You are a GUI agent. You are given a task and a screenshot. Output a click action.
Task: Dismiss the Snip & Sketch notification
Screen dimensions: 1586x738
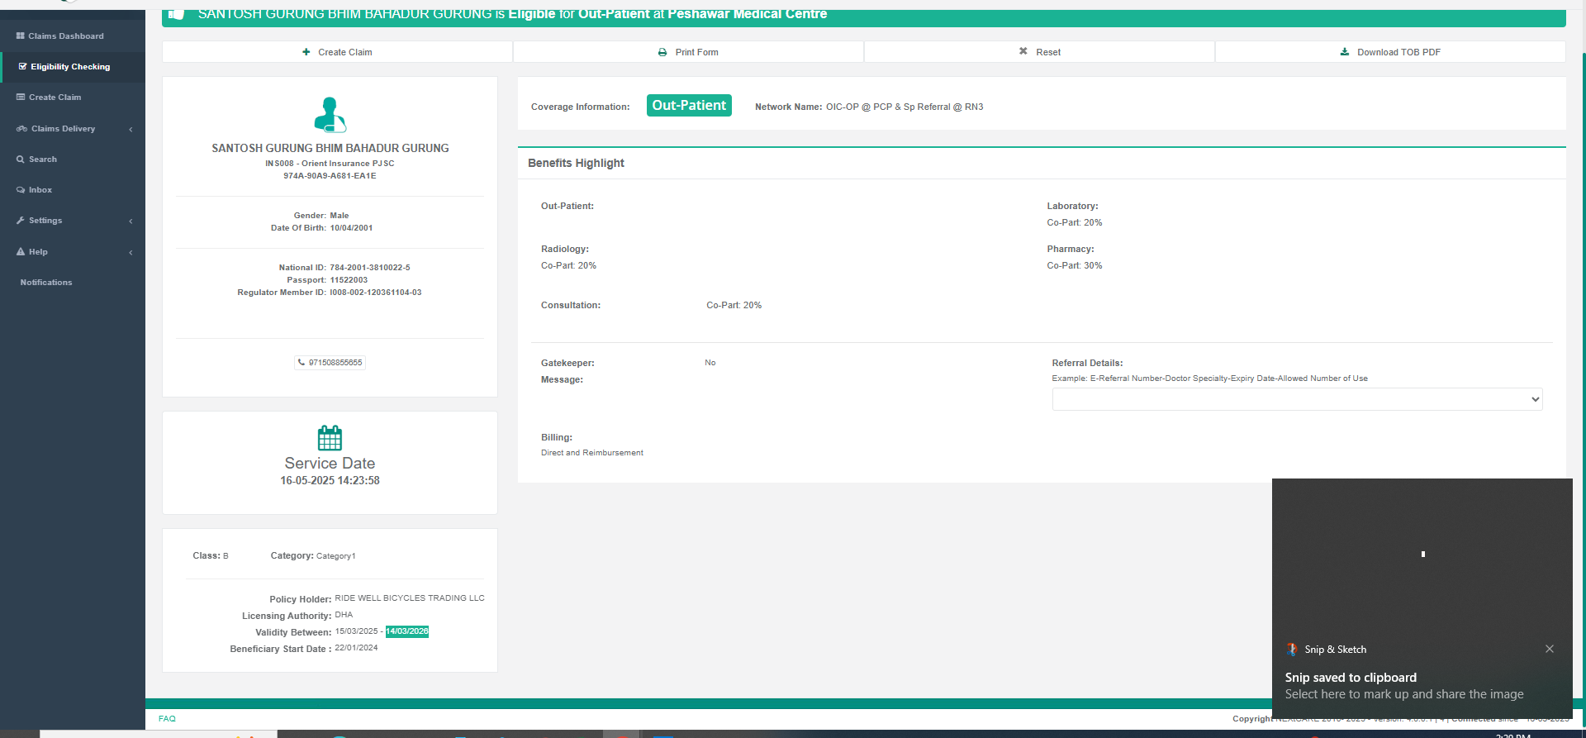tap(1550, 649)
